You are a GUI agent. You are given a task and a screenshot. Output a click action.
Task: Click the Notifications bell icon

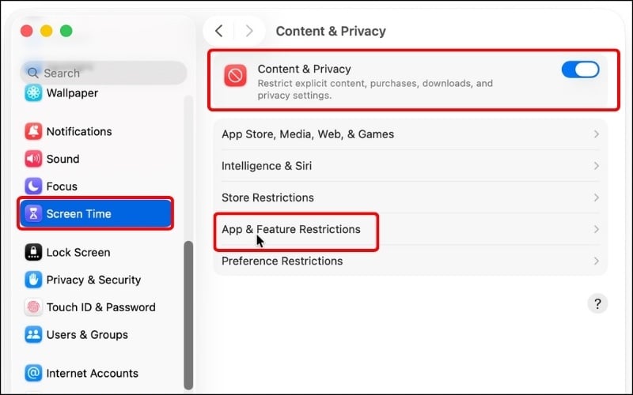pyautogui.click(x=33, y=131)
